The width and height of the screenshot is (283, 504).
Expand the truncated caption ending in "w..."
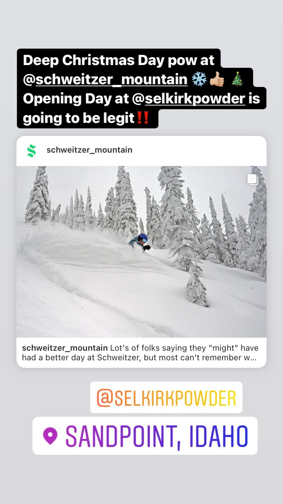click(140, 353)
